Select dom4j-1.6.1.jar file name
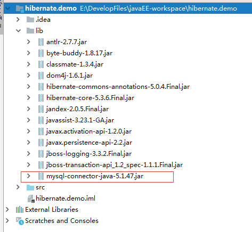 69,76
